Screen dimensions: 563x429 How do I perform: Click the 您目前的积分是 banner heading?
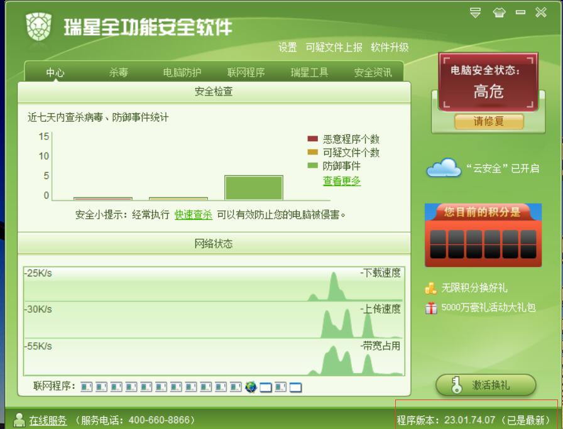482,212
